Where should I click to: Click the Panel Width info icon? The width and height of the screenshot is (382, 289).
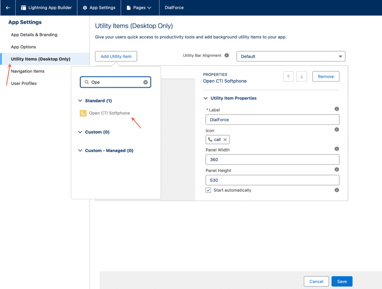[x=336, y=149]
